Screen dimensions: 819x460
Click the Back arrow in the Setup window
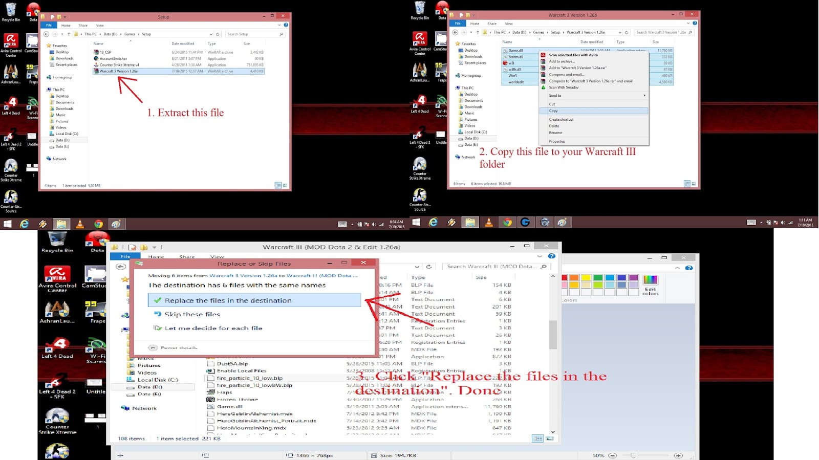tap(47, 34)
